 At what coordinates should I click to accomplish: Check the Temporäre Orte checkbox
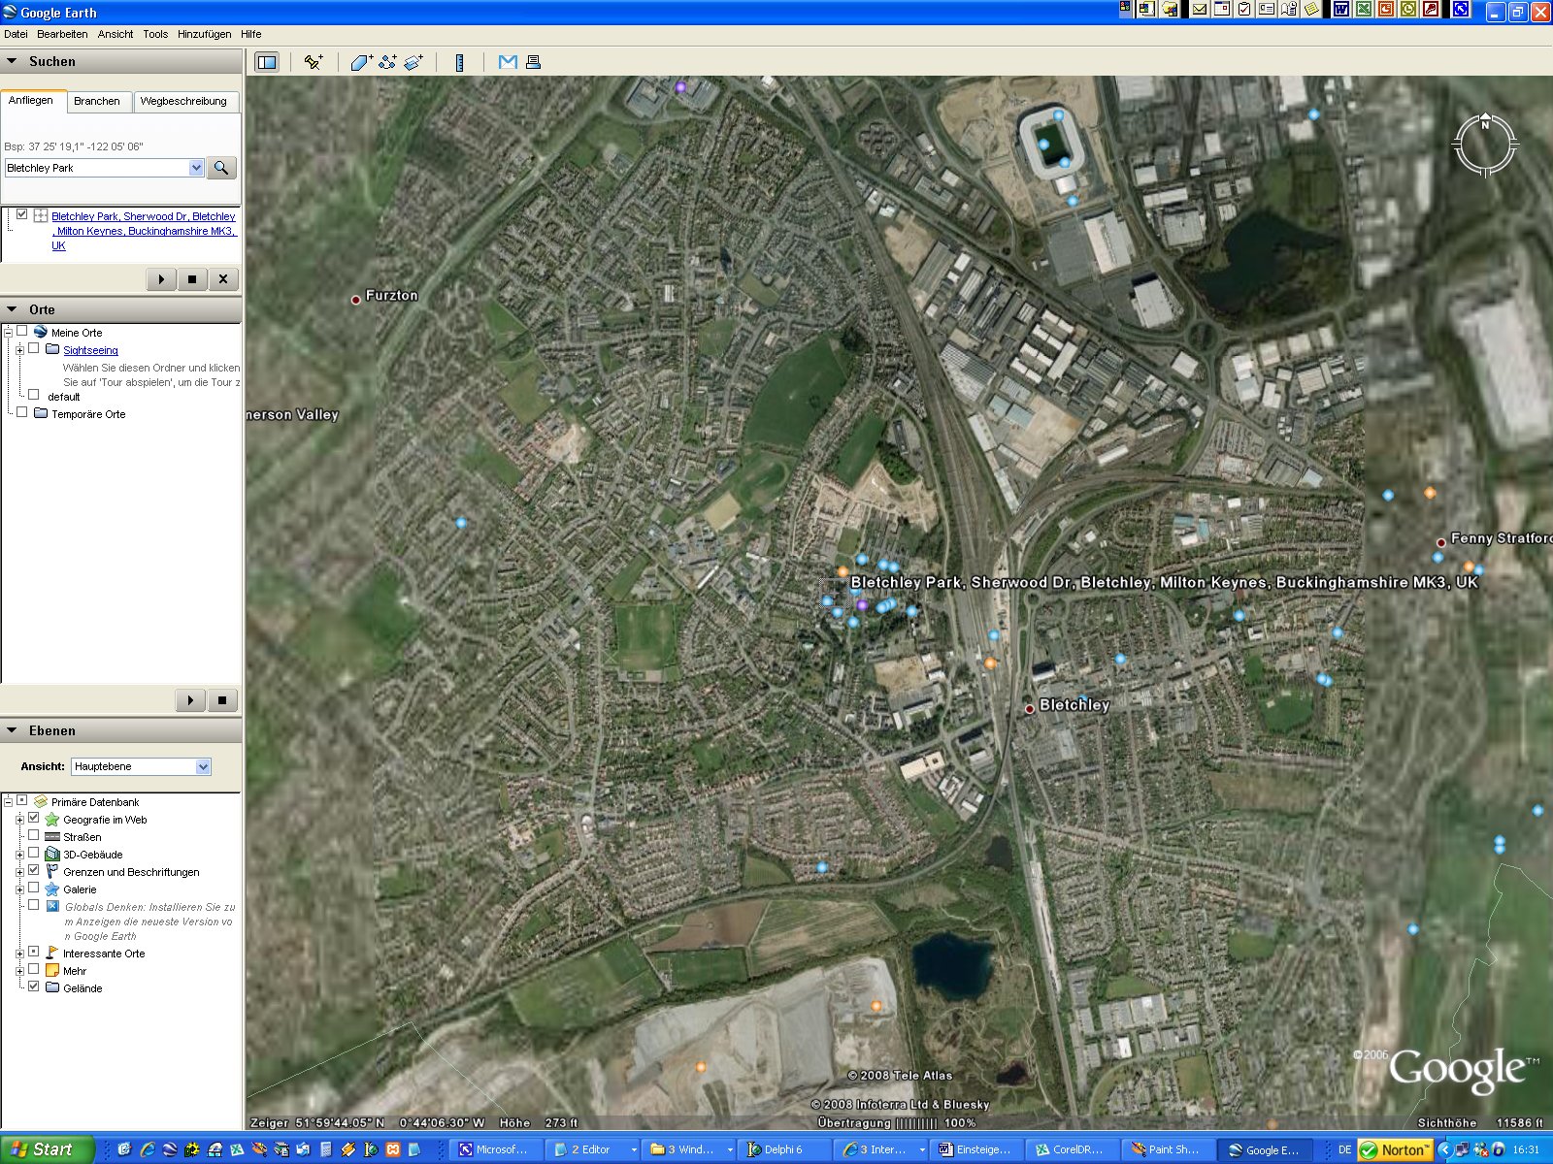click(21, 413)
